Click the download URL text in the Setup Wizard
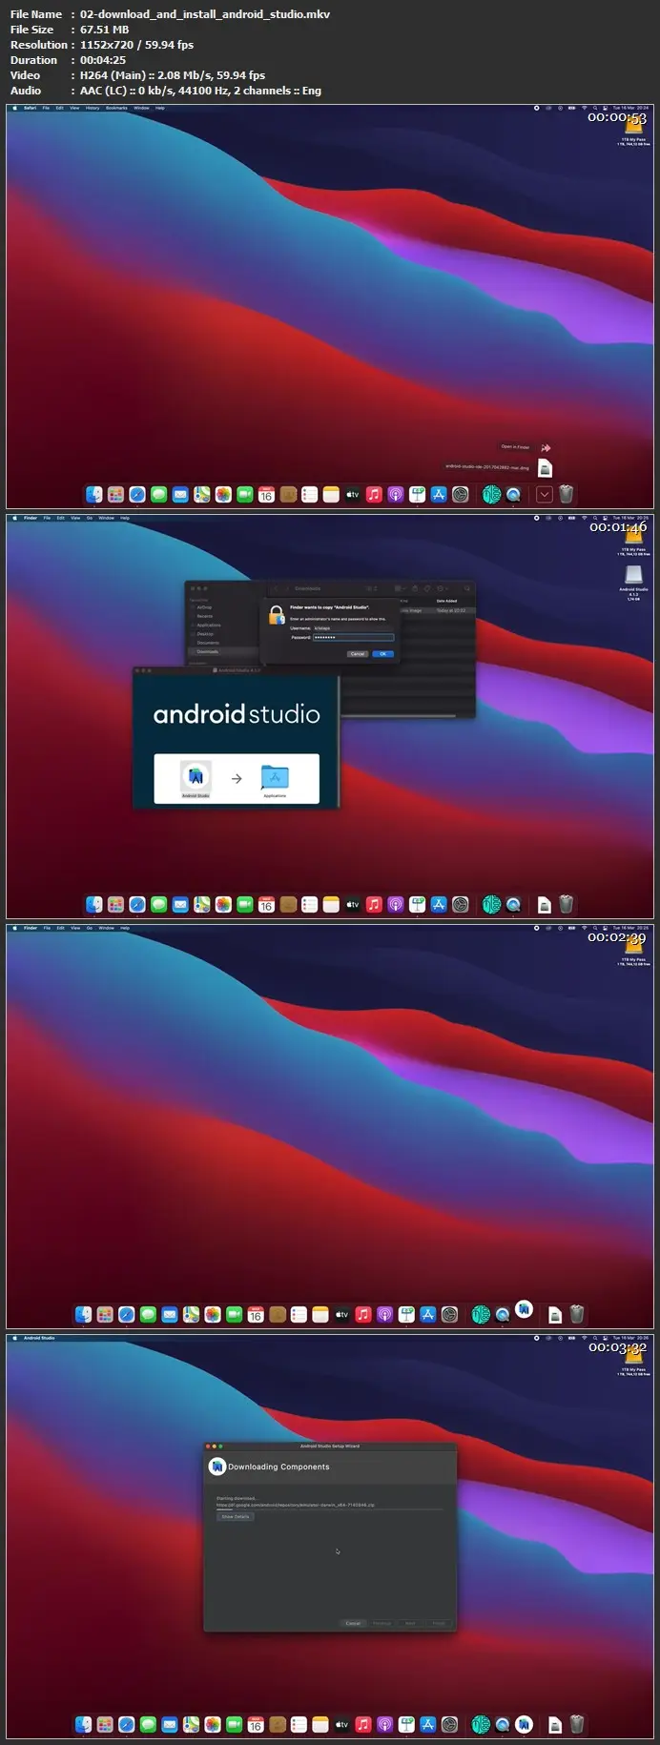Image resolution: width=660 pixels, height=1745 pixels. pos(295,1505)
